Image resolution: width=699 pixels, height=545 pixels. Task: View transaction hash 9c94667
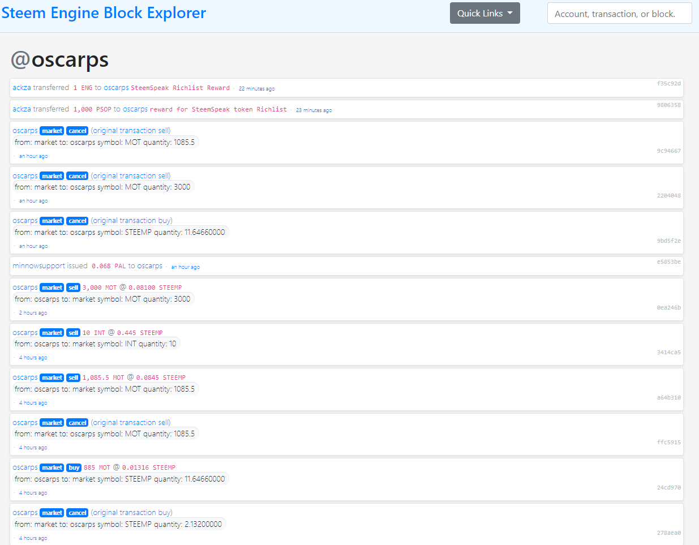[669, 151]
